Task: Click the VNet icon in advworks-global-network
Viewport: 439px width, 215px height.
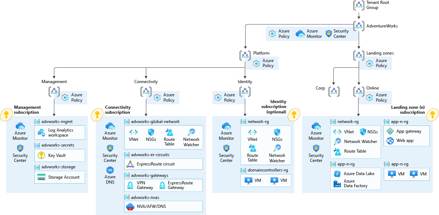Action: [x=133, y=132]
